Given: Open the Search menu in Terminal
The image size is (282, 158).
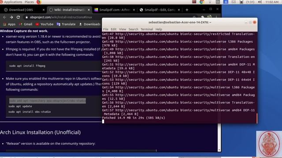Looking at the screenshot, I should pyautogui.click(x=133, y=29).
